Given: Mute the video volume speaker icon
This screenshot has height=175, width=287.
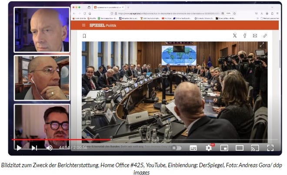Looking at the screenshot, I should [x=50, y=148].
